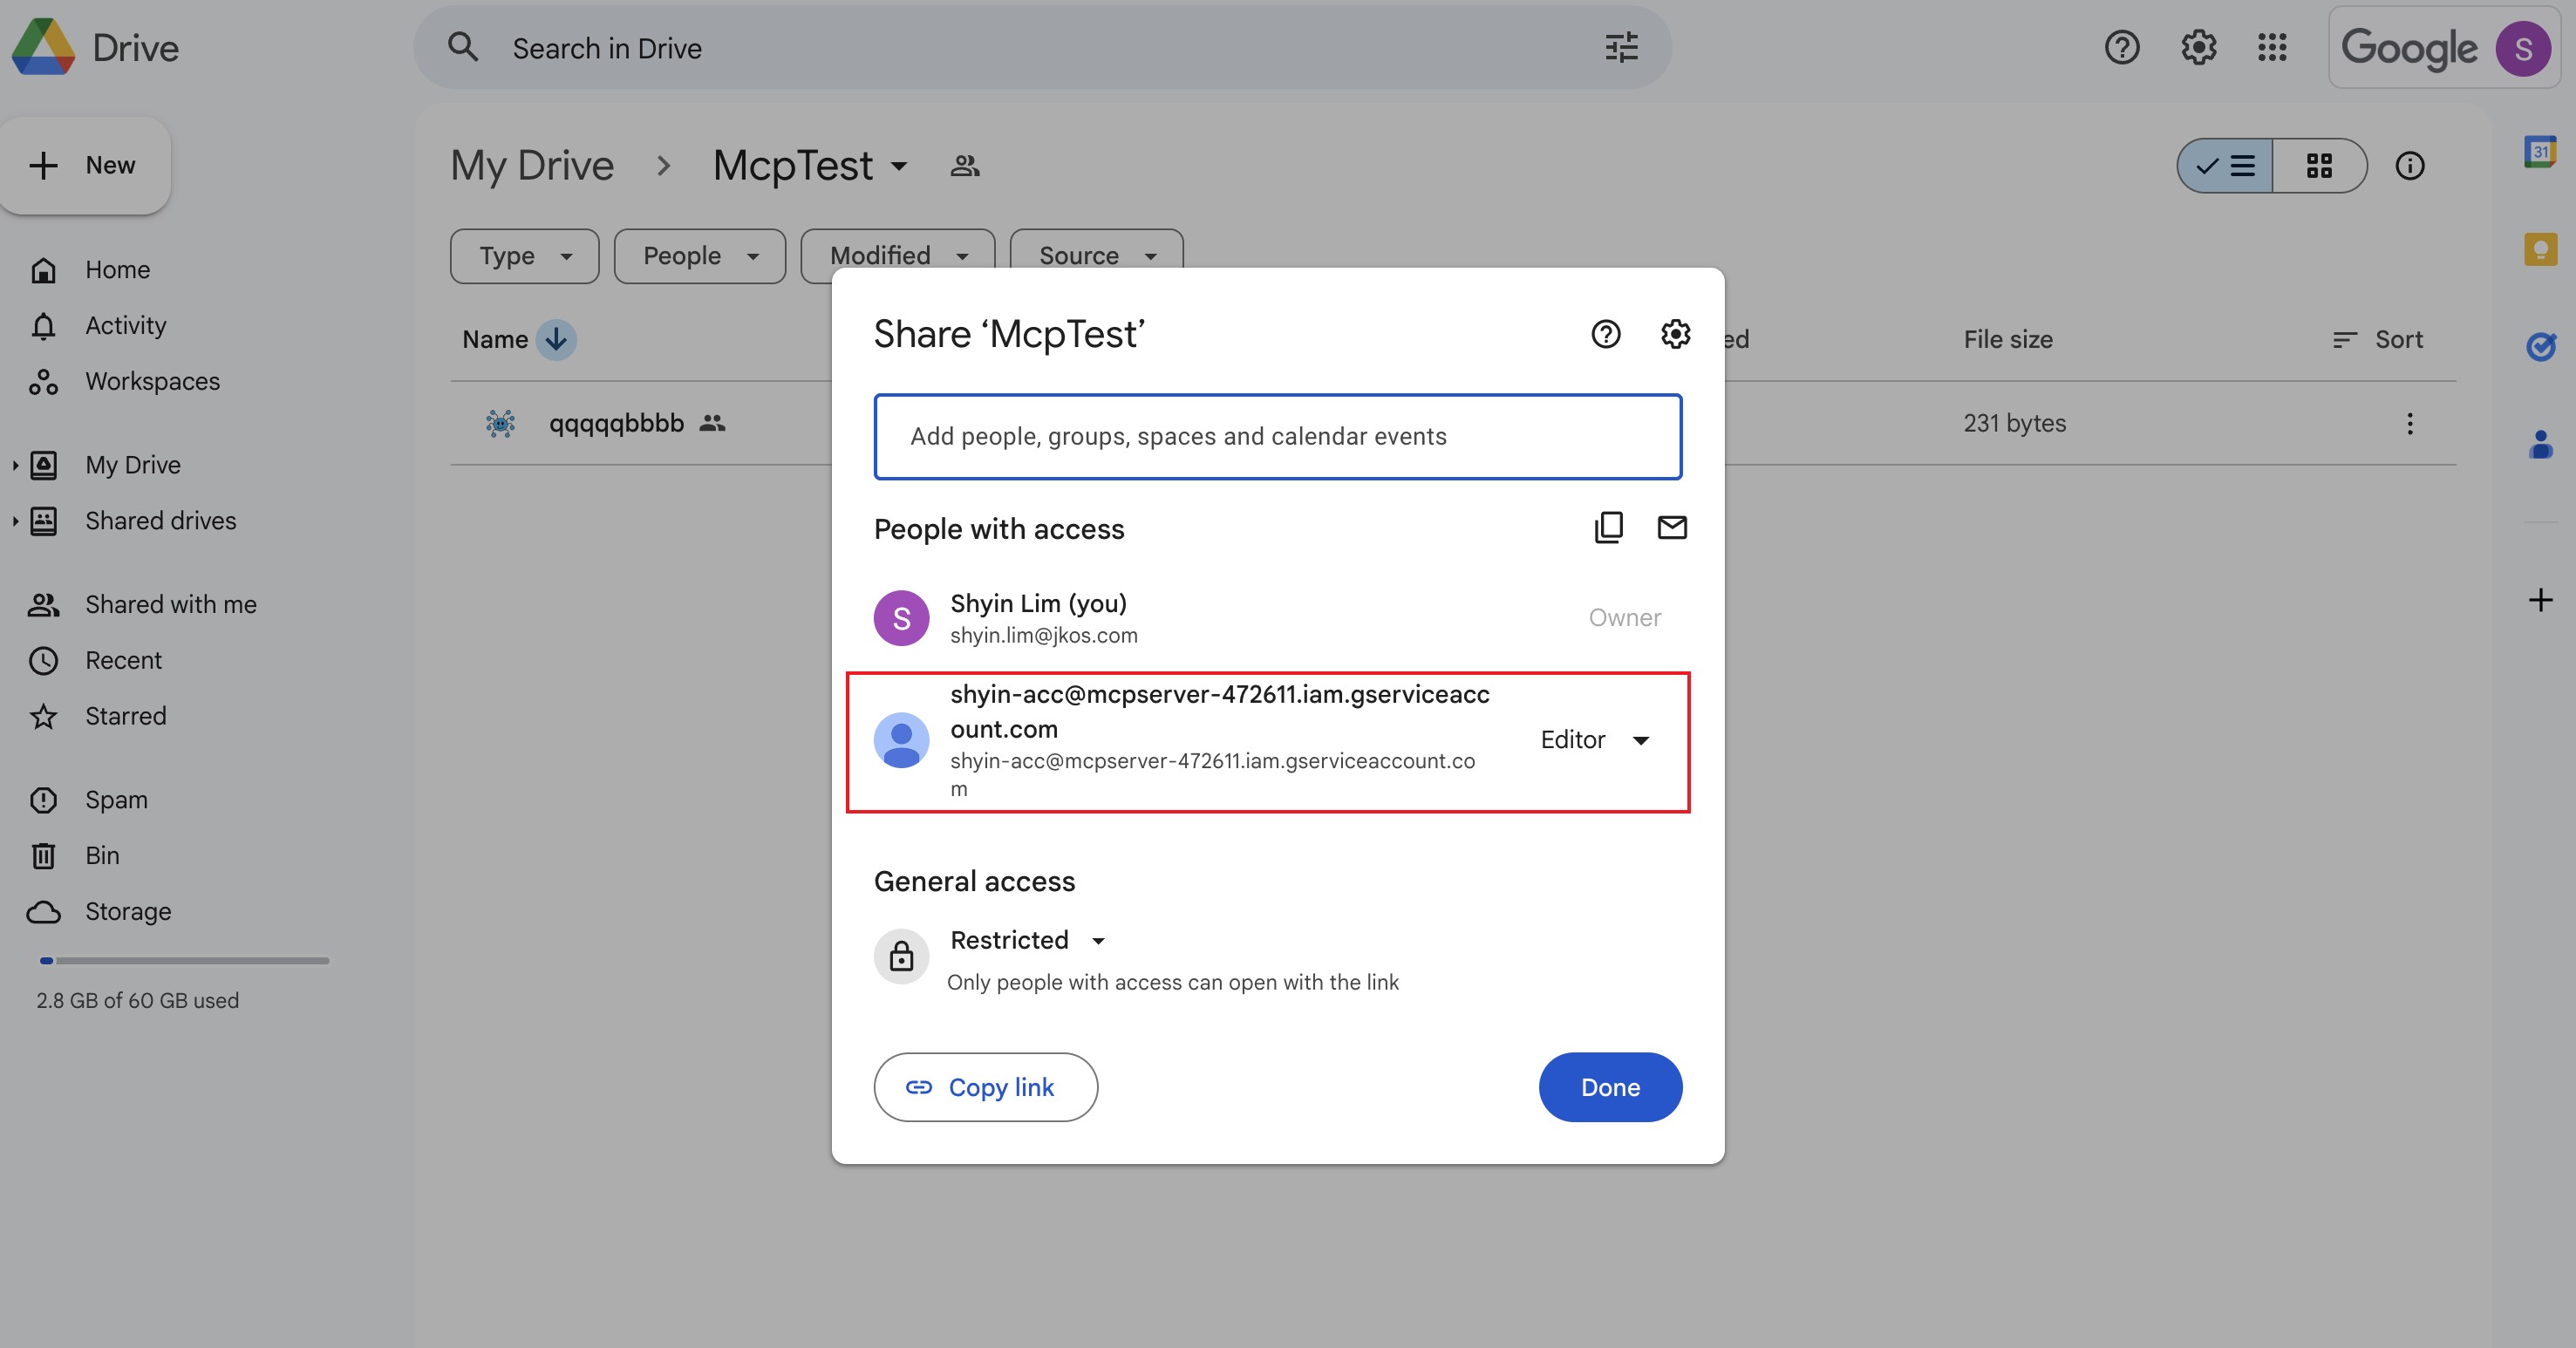This screenshot has height=1348, width=2576.
Task: Change Editor permission for the service account
Action: (x=1593, y=740)
